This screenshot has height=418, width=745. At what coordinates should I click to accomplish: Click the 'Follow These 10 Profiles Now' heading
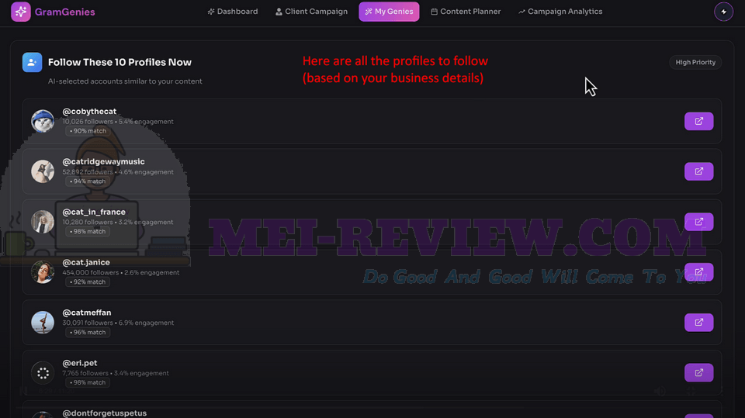click(x=120, y=62)
